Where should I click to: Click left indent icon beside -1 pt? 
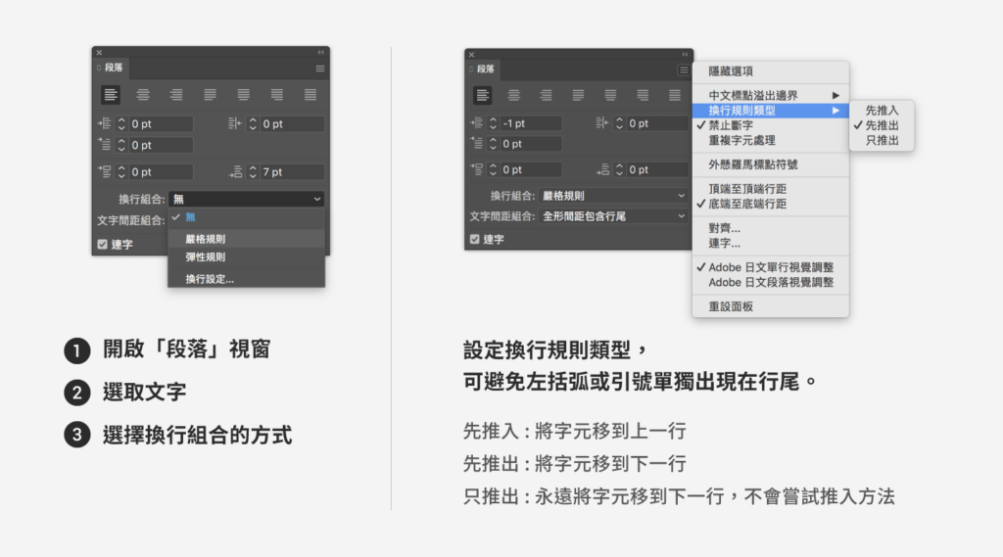477,122
